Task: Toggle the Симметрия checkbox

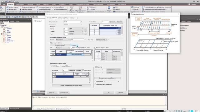Action: click(83, 70)
